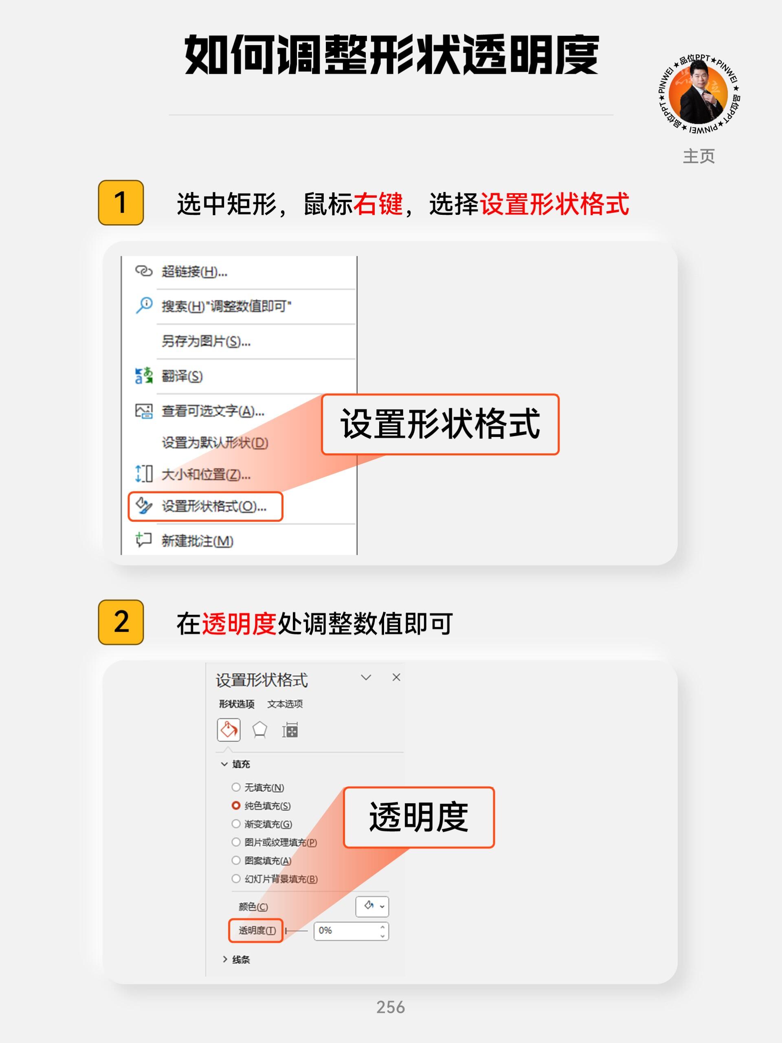Increase transparency with the up spinner

[382, 926]
